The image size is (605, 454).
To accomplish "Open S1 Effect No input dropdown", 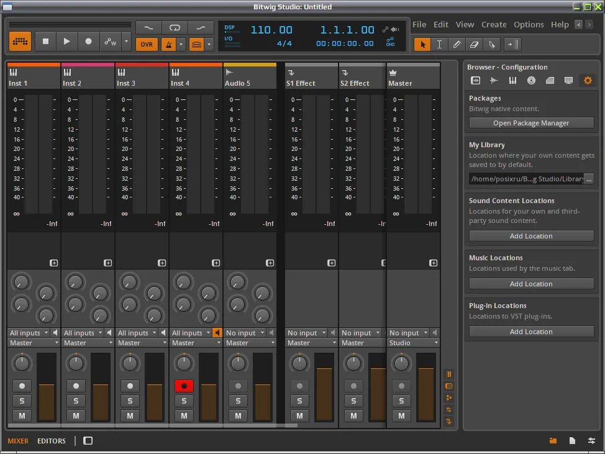I will [306, 332].
